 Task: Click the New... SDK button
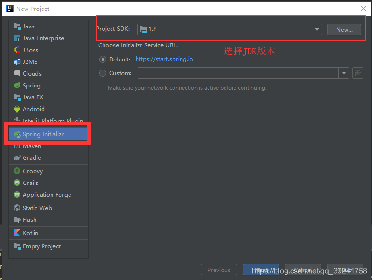pos(344,29)
